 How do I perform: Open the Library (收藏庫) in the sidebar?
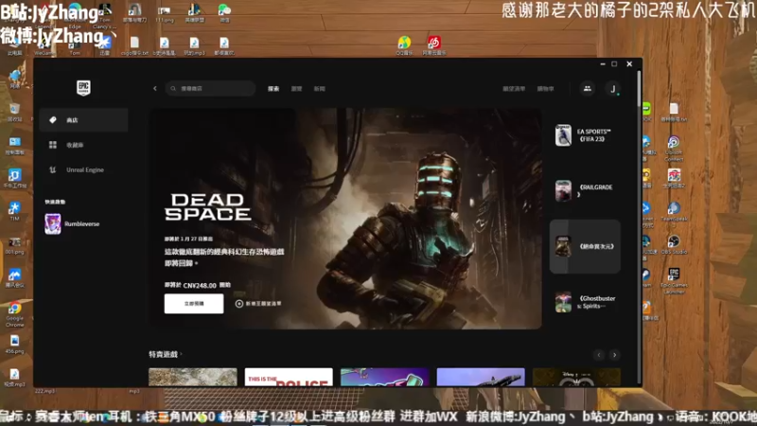(x=83, y=145)
